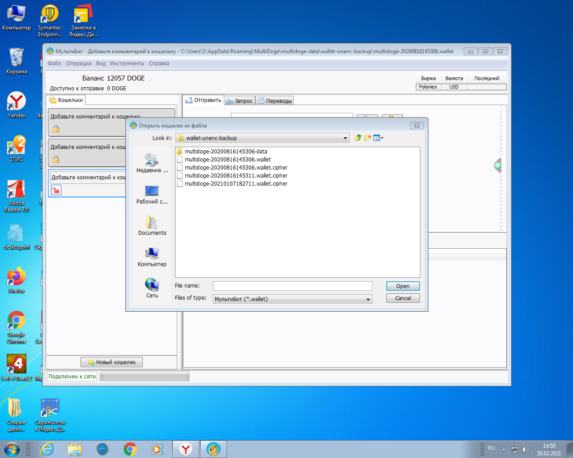Screen dimensions: 573x458
Task: Open the Файл menu
Action: (x=55, y=64)
